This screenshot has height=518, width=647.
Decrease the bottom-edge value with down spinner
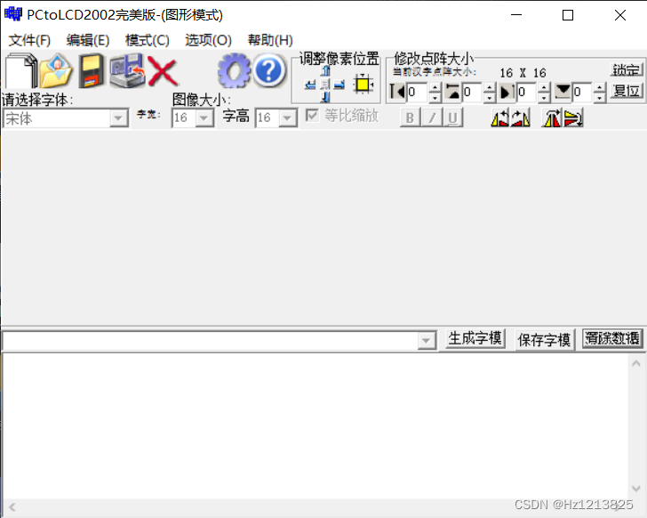click(x=600, y=98)
